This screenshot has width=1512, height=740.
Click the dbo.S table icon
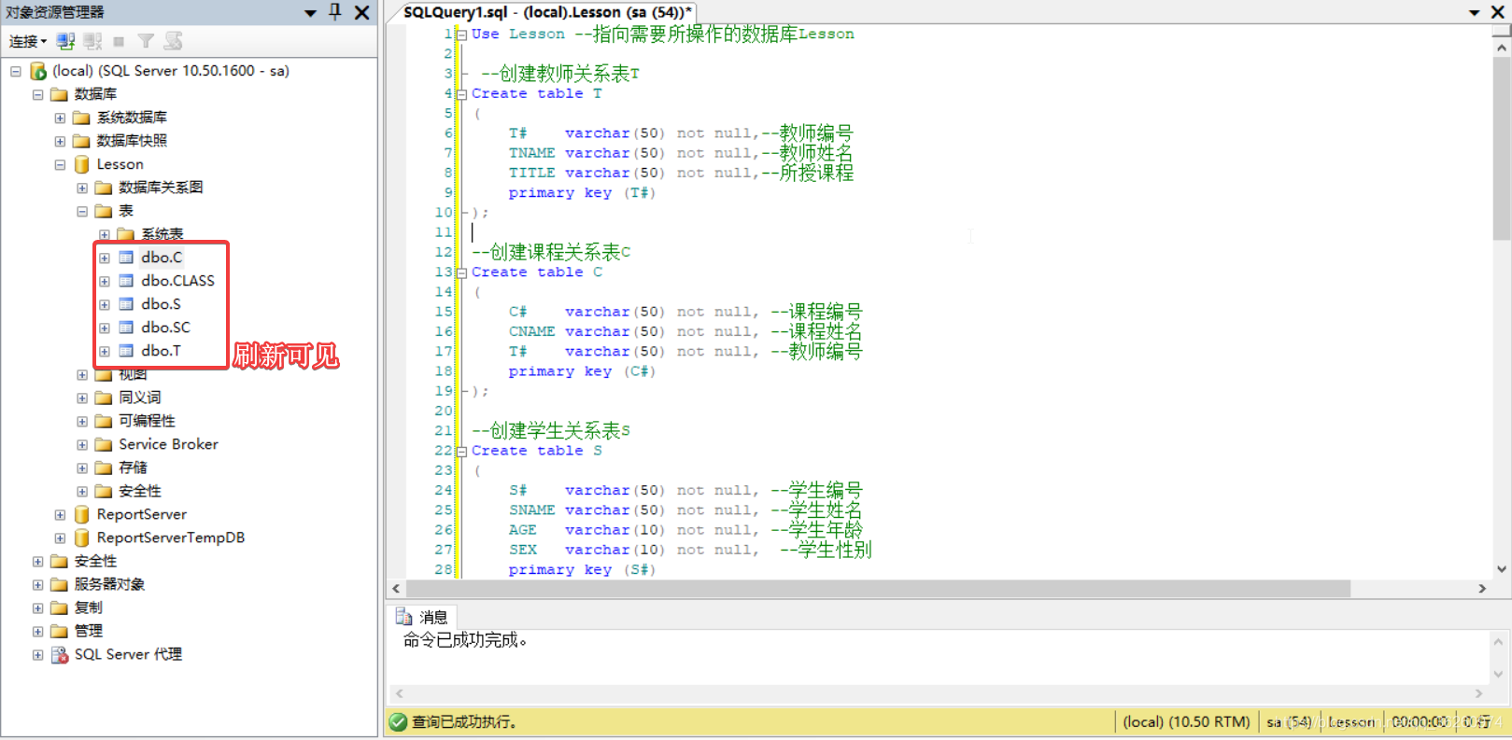point(126,304)
